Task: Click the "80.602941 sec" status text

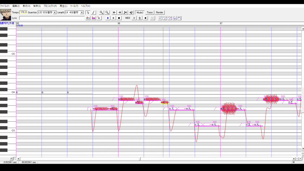Action: [x=29, y=162]
